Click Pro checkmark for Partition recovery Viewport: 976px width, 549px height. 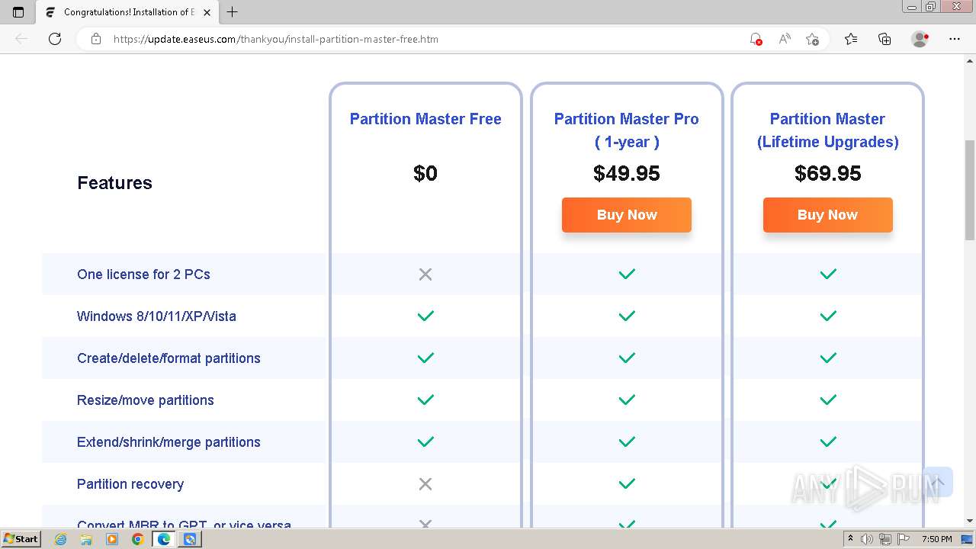point(627,483)
